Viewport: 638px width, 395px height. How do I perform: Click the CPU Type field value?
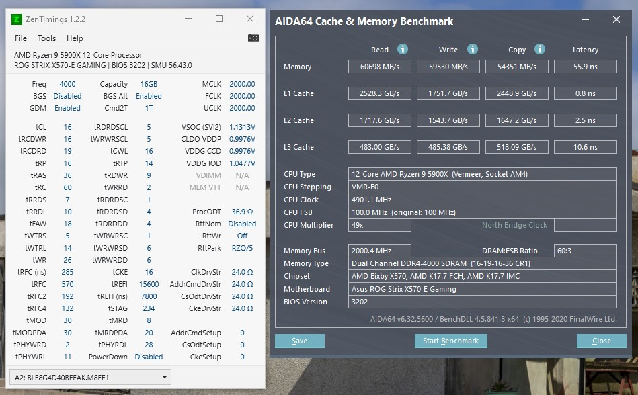tap(483, 174)
